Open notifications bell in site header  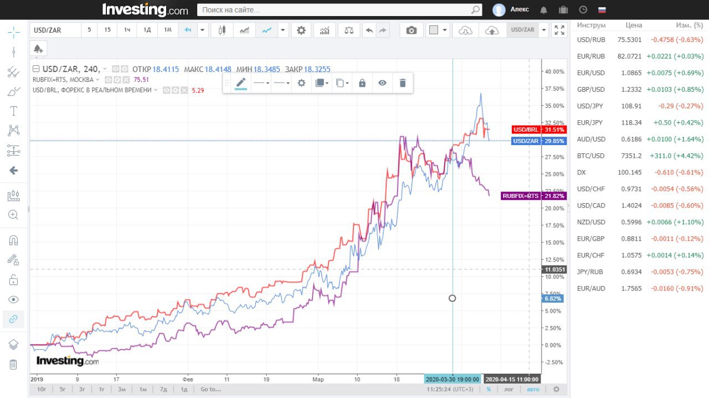543,10
